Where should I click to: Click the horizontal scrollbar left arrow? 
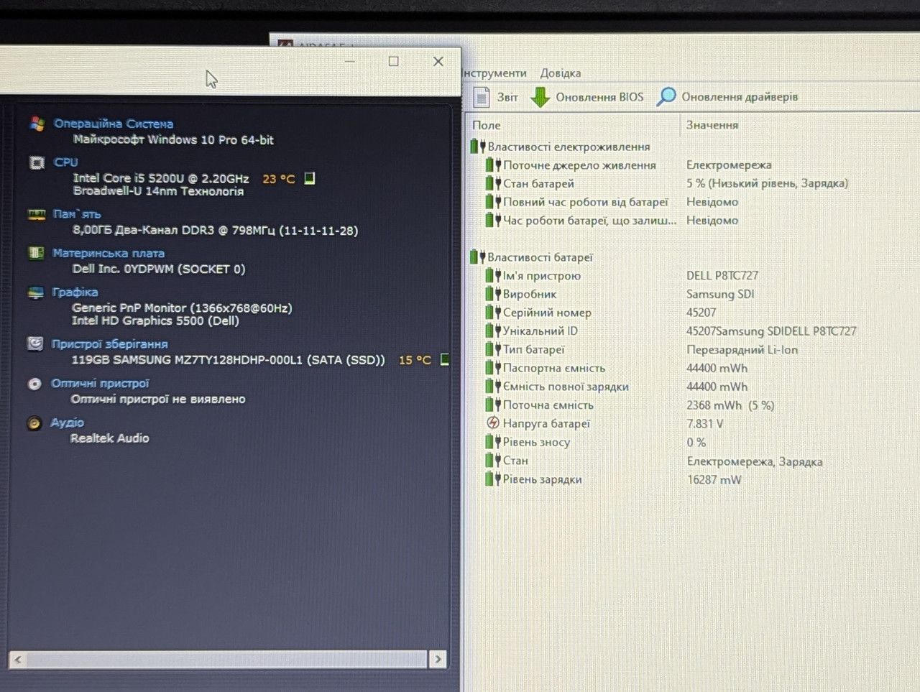(18, 659)
